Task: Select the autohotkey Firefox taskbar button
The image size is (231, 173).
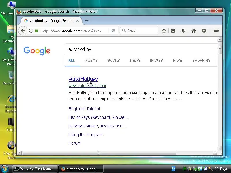Action: pyautogui.click(x=81, y=169)
